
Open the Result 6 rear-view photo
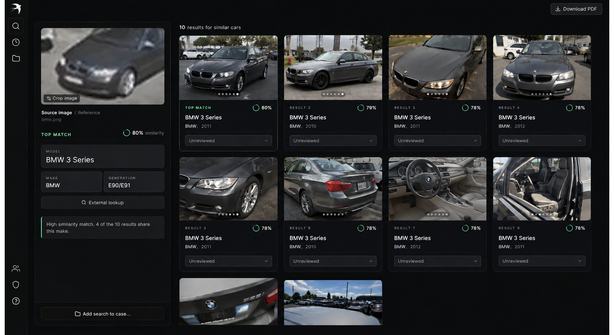(x=333, y=189)
